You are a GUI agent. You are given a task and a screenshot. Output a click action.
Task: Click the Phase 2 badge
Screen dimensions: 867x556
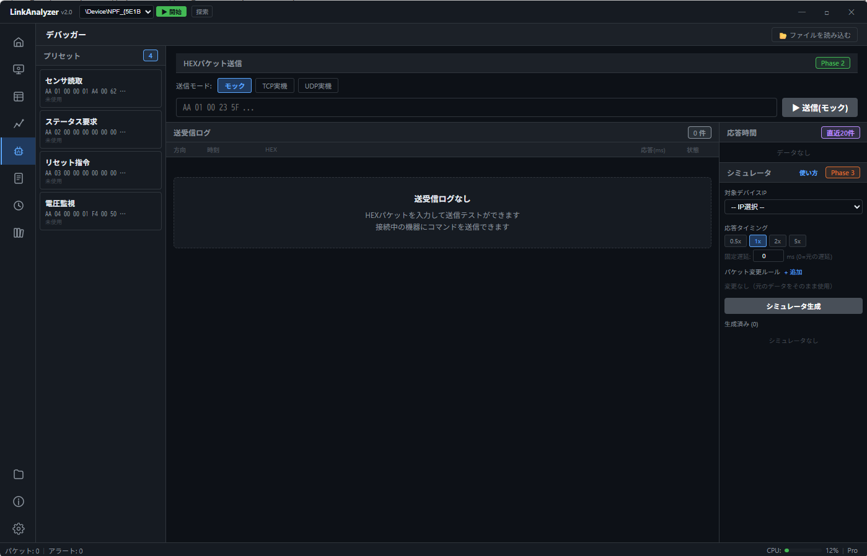833,63
